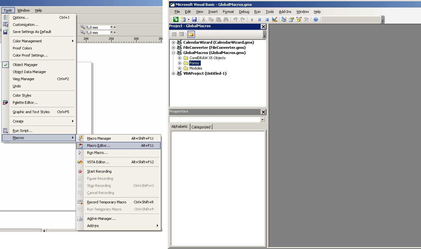This screenshot has height=249, width=421.
Task: Click the View Object icon in Project panel
Action: click(182, 34)
